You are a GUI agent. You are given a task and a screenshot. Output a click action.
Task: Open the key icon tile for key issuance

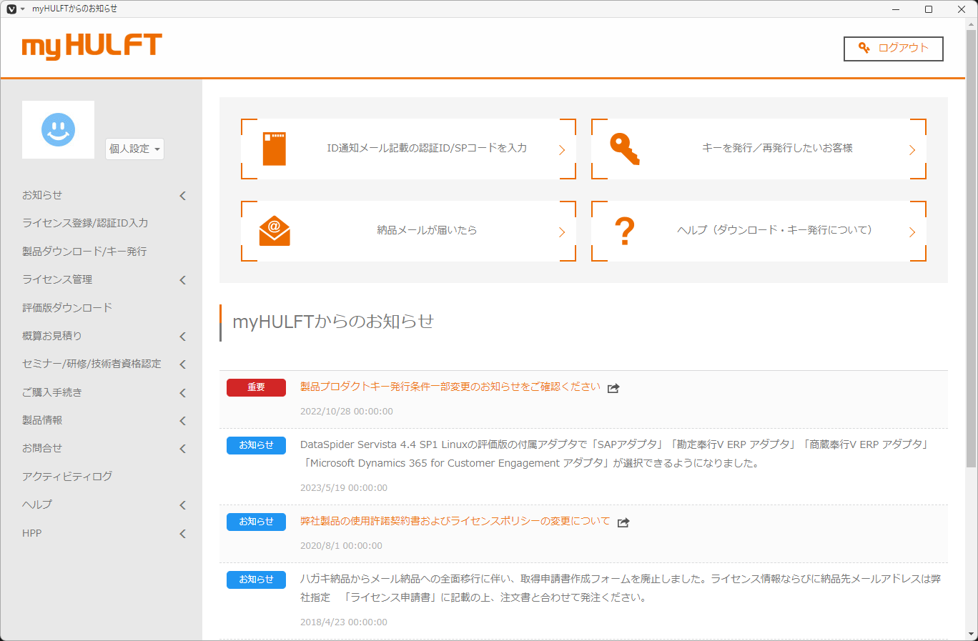point(623,148)
